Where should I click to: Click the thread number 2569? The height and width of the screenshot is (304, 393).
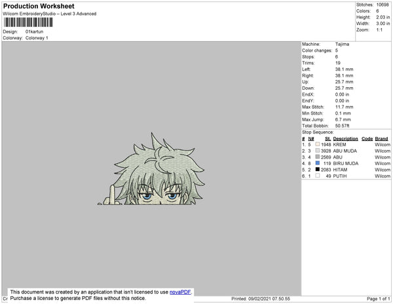point(326,157)
